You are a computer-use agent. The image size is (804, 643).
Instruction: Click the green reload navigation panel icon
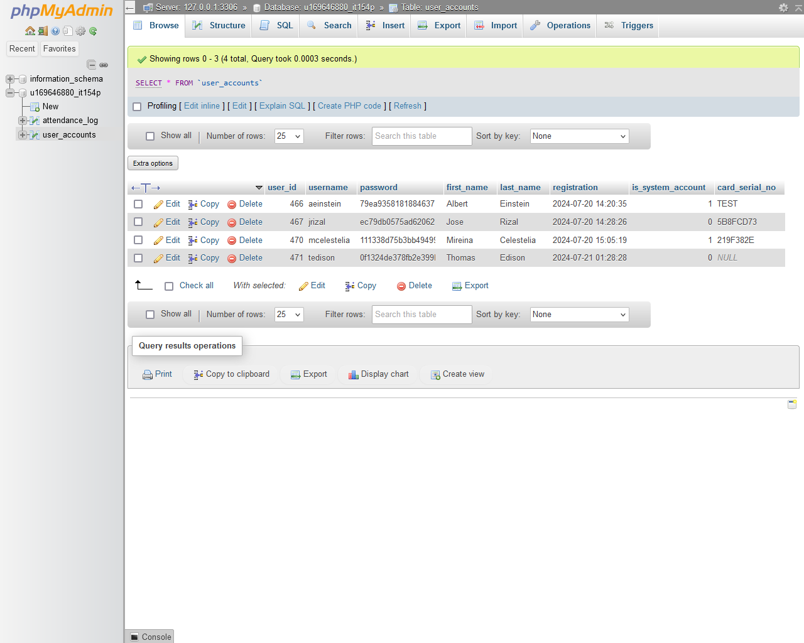pos(93,31)
